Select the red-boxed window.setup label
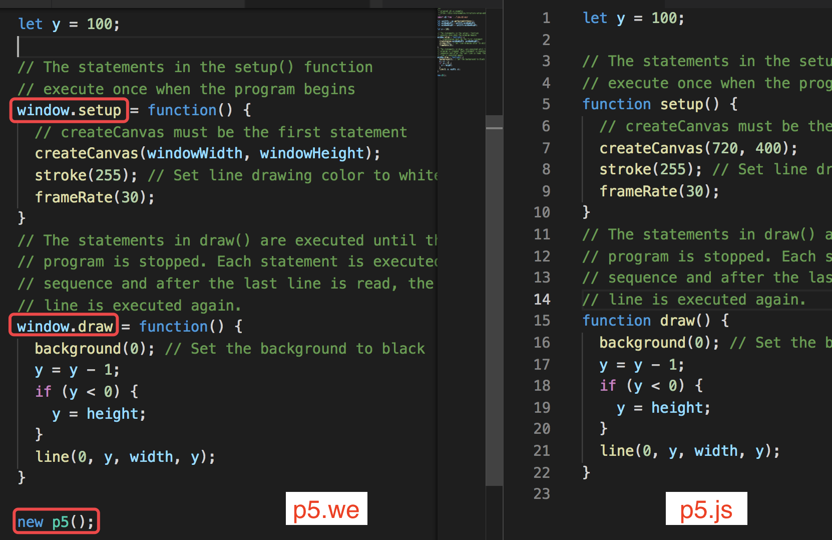Image resolution: width=832 pixels, height=540 pixels. coord(69,110)
